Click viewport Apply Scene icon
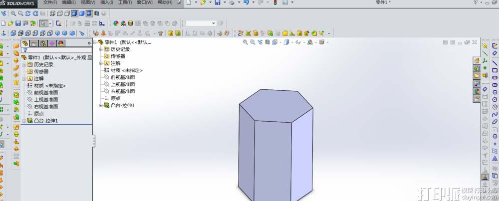499x201 pixels. click(323, 42)
